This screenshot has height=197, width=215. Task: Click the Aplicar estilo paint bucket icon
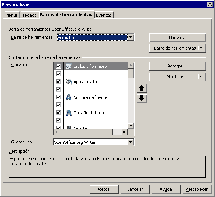pos(69,82)
